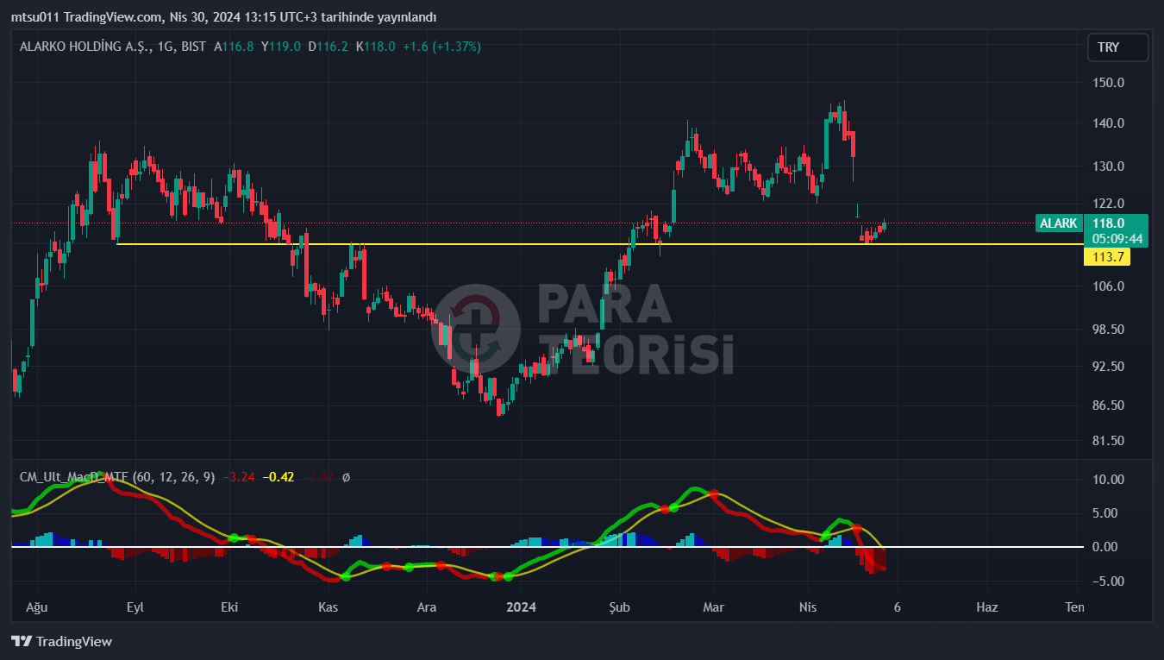Select the low value D116.2
This screenshot has height=660, width=1164.
coord(329,47)
